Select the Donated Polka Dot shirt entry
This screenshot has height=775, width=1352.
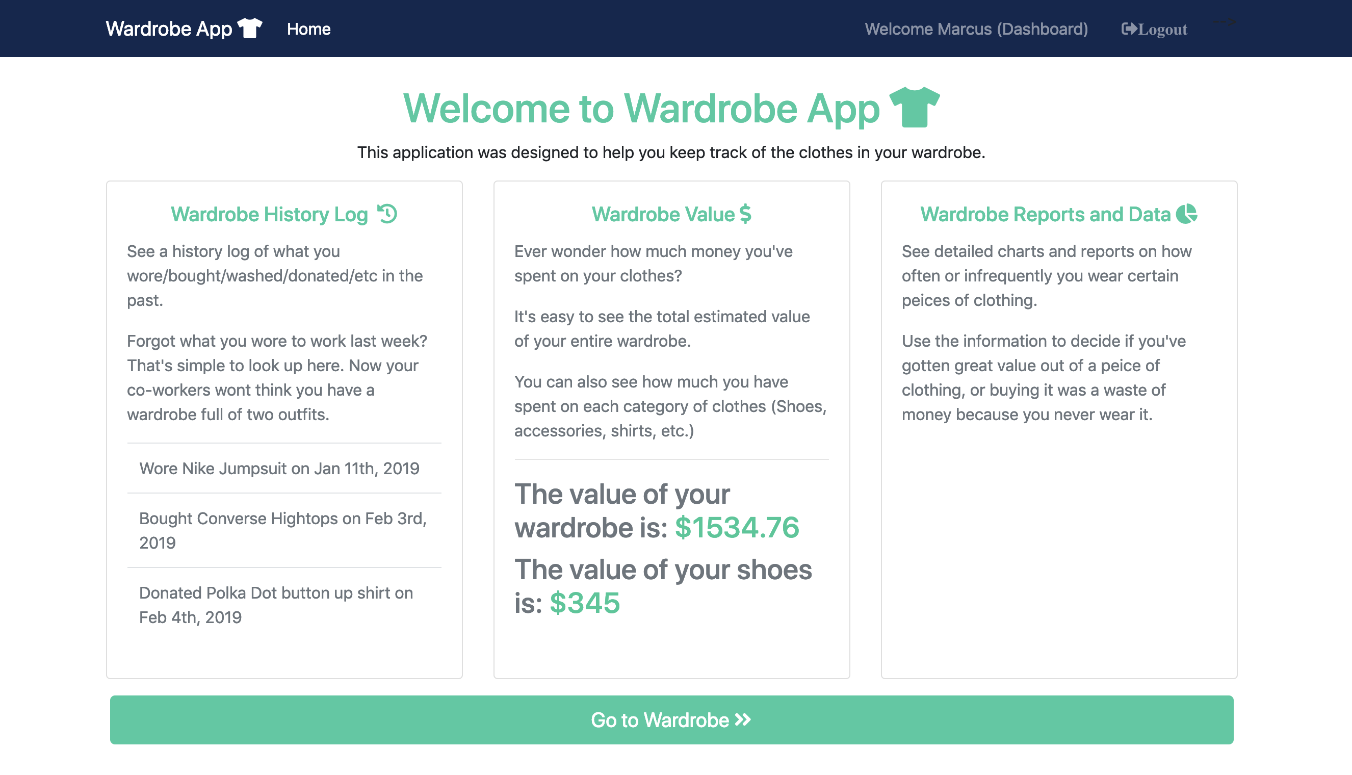[276, 605]
